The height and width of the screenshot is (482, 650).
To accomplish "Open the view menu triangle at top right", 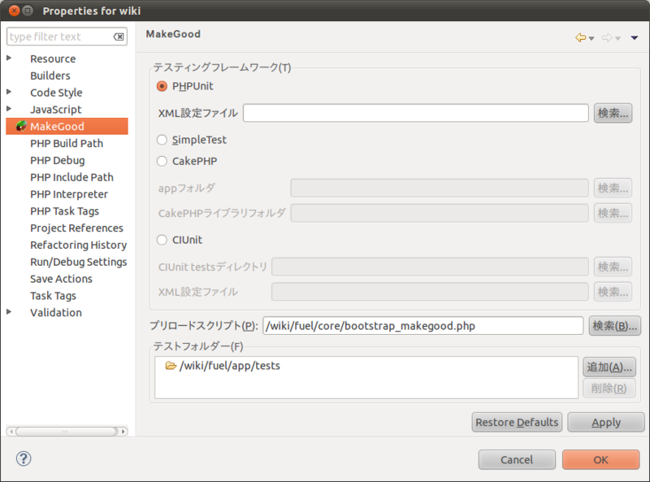I will click(x=635, y=37).
